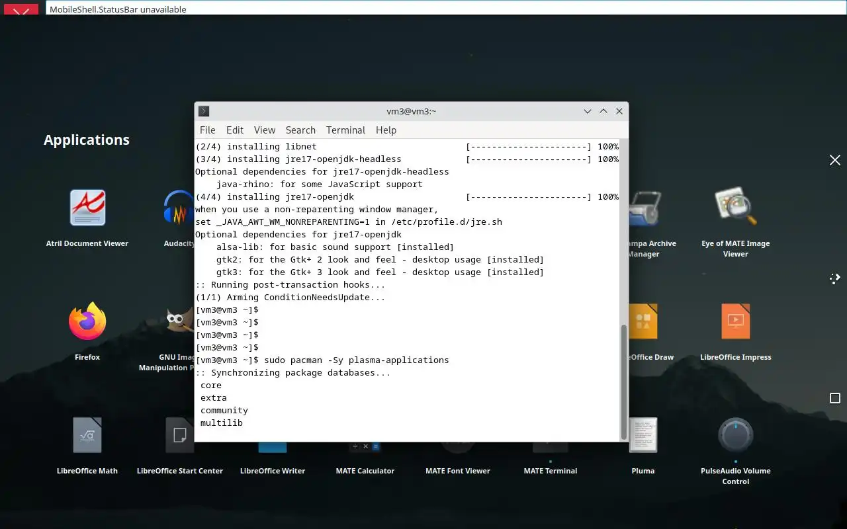Click red dropdown arrow at top-left corner
The height and width of the screenshot is (529, 847).
[x=21, y=9]
